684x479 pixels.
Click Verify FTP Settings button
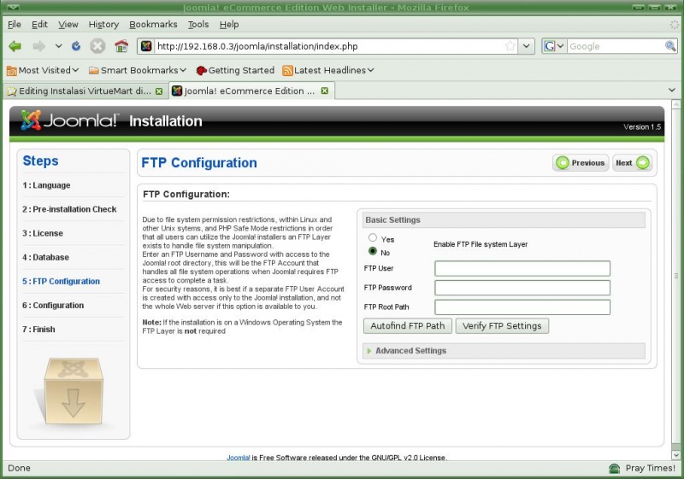point(502,326)
